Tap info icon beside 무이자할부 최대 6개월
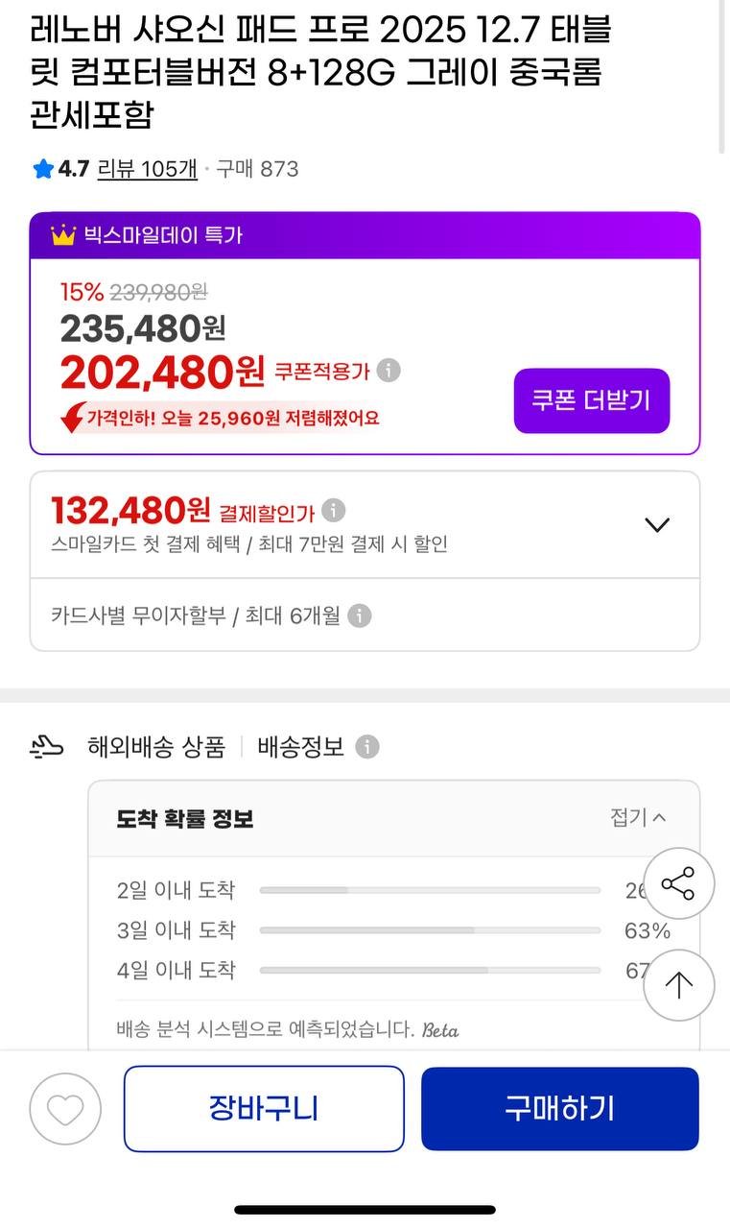This screenshot has width=730, height=1229. [x=359, y=615]
